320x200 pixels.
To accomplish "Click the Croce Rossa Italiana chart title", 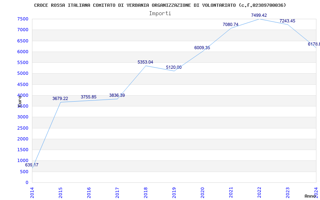I will pyautogui.click(x=160, y=5).
